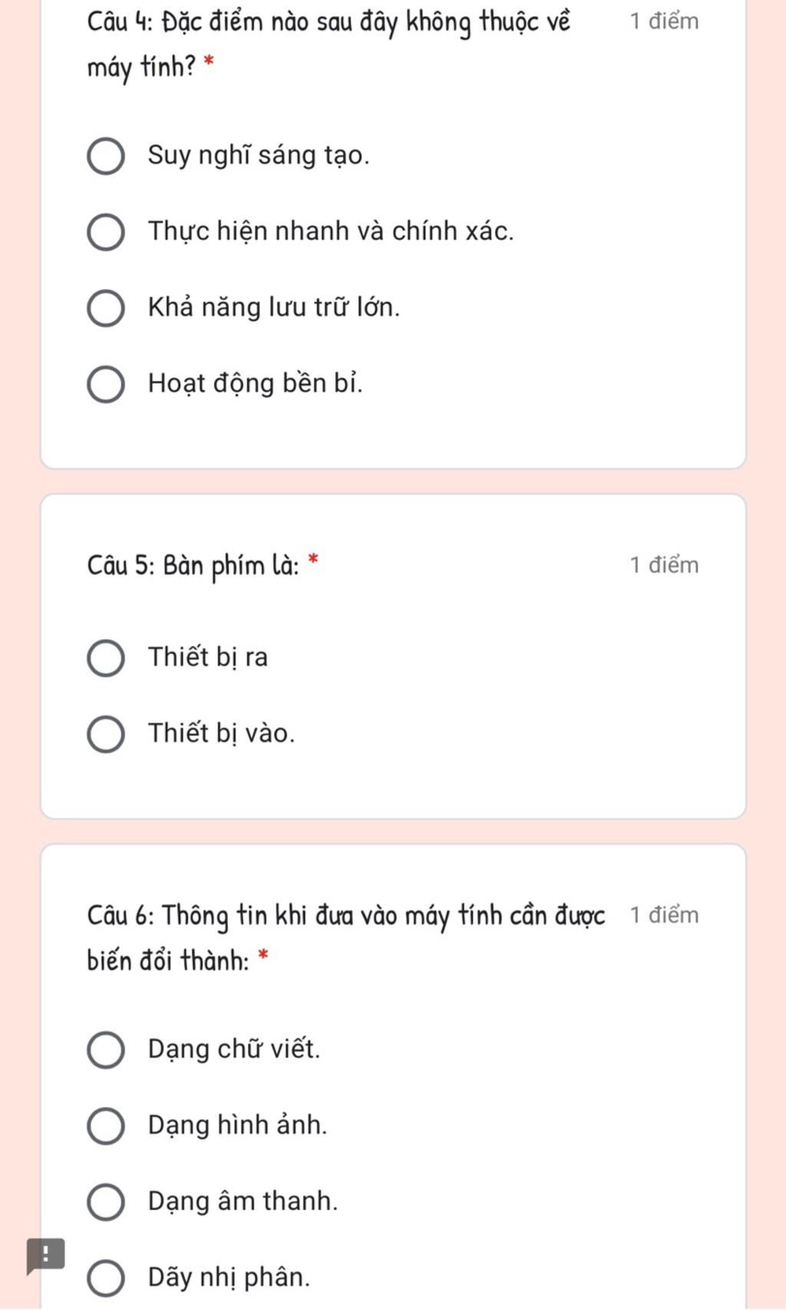Click the 'Dãy nhị phân.' answer label text
The height and width of the screenshot is (1310, 786).
click(229, 1278)
